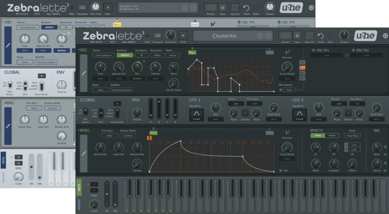Screen dimensions: 389x214
Task: Click the OSC PreListen speaker icon
Action: pyautogui.click(x=287, y=52)
